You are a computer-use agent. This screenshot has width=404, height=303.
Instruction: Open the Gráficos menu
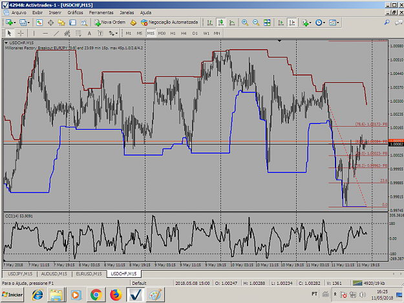point(75,13)
